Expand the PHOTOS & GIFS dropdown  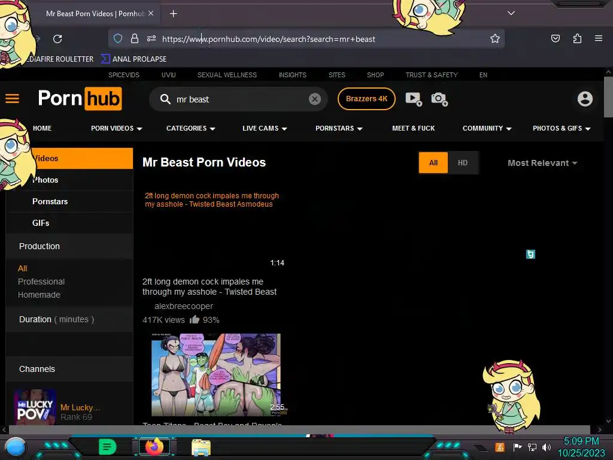pyautogui.click(x=562, y=128)
